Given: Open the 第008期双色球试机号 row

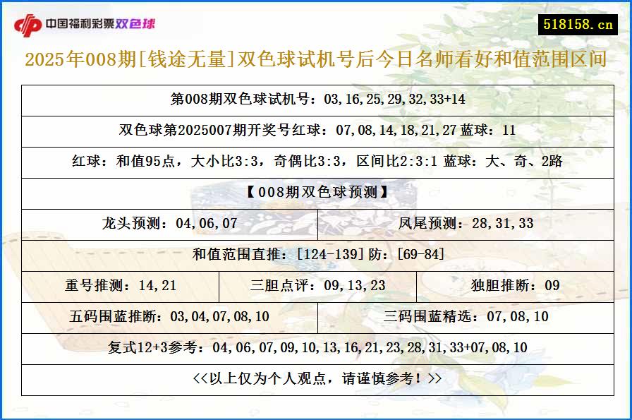Looking at the screenshot, I should point(316,100).
